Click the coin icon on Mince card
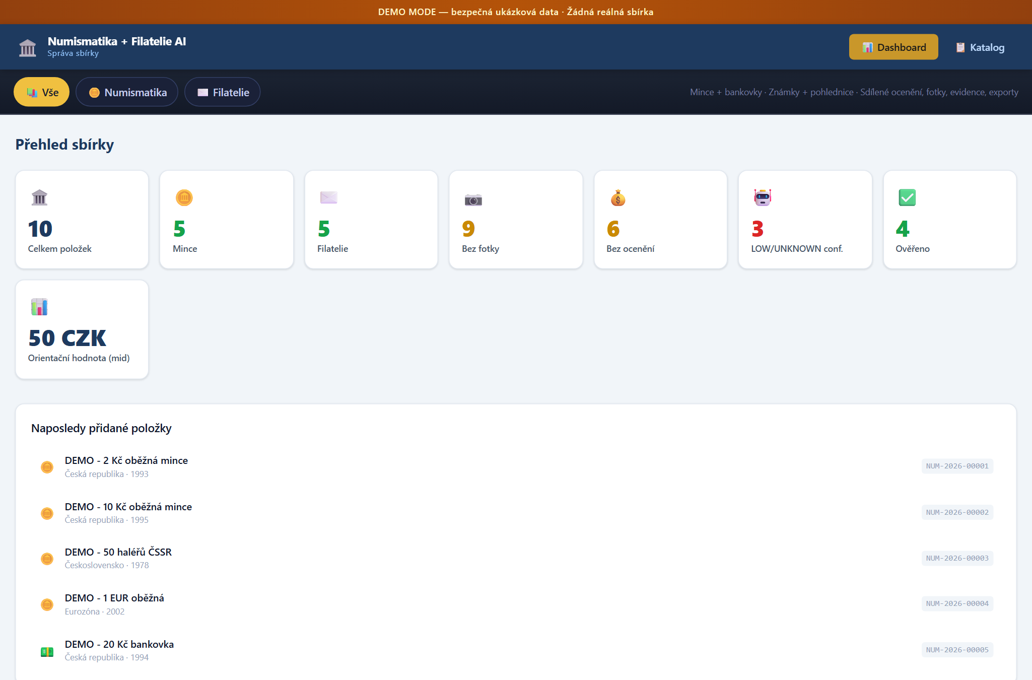 click(184, 197)
